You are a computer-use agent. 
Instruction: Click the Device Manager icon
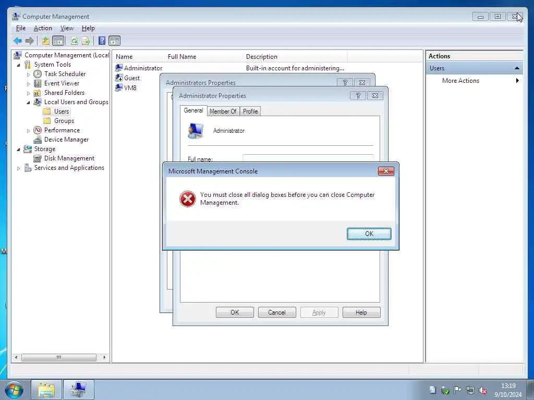tap(38, 140)
